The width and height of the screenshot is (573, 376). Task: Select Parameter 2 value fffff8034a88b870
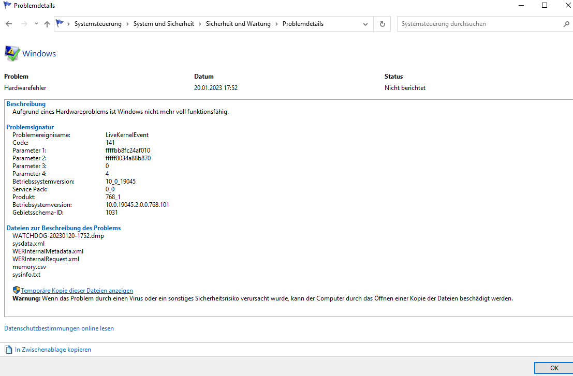tap(128, 158)
